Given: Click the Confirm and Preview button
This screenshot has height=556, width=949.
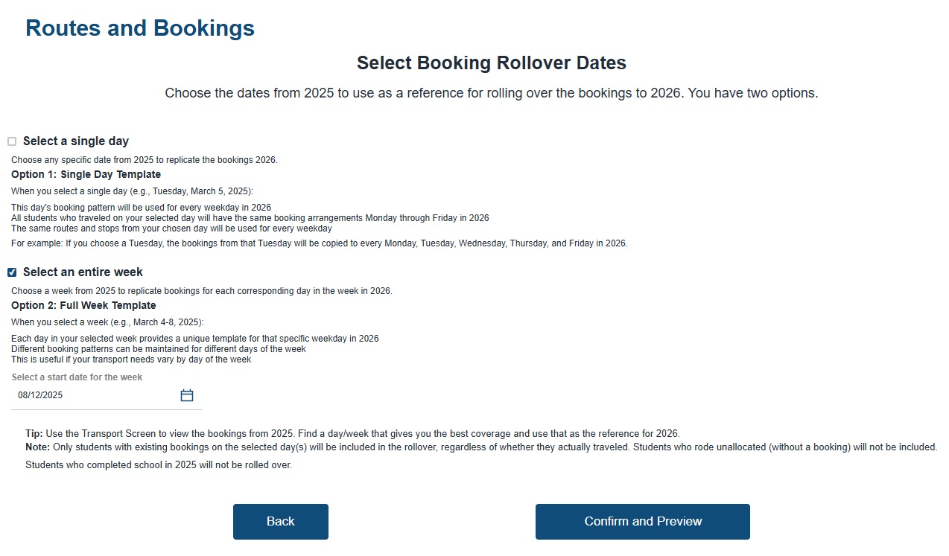Looking at the screenshot, I should [642, 522].
